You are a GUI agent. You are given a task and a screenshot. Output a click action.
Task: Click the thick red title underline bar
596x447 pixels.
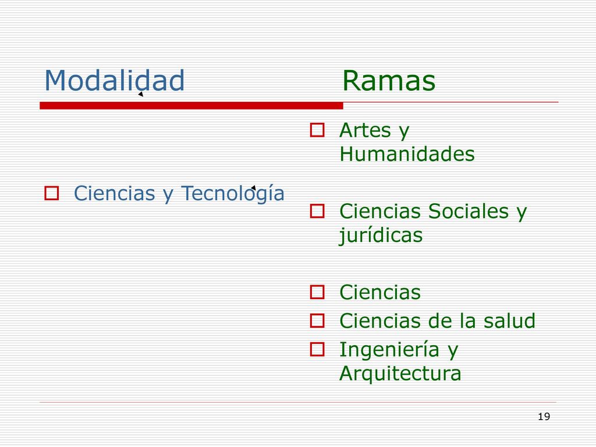(191, 106)
